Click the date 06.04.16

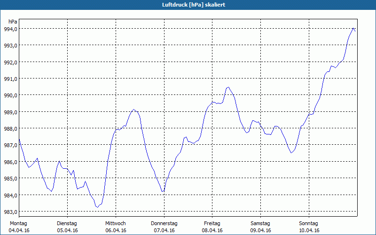coord(116,230)
